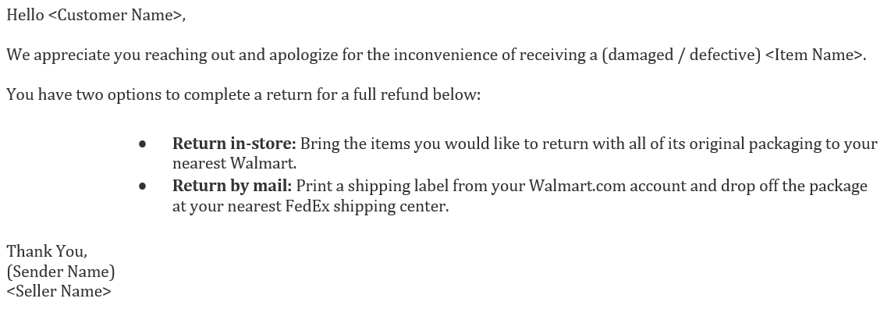Click the <Seller Name> placeholder

pyautogui.click(x=59, y=291)
